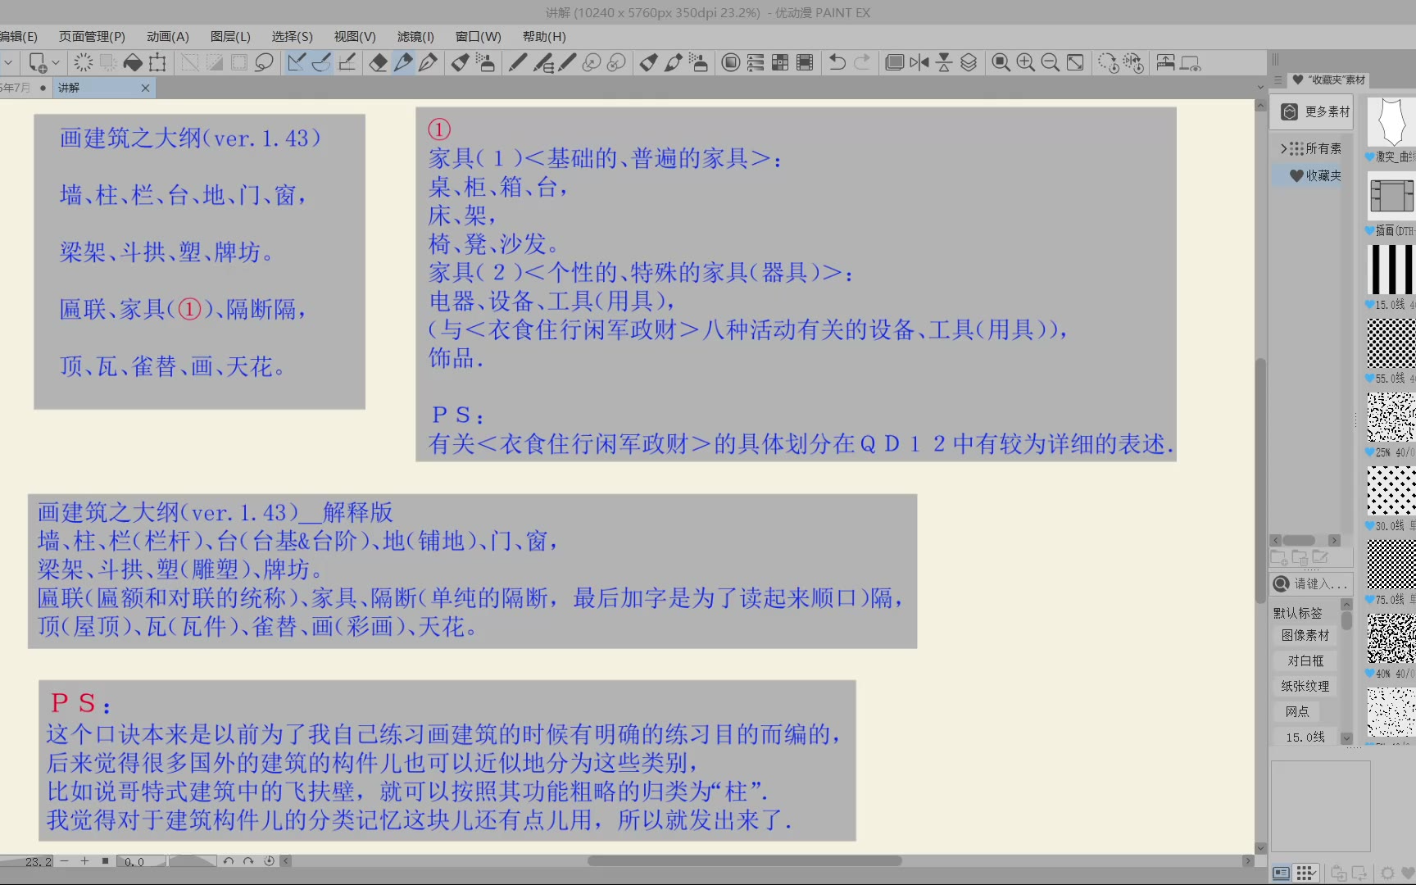This screenshot has height=885, width=1416.
Task: Select the Eraser tool icon
Action: pyautogui.click(x=379, y=63)
